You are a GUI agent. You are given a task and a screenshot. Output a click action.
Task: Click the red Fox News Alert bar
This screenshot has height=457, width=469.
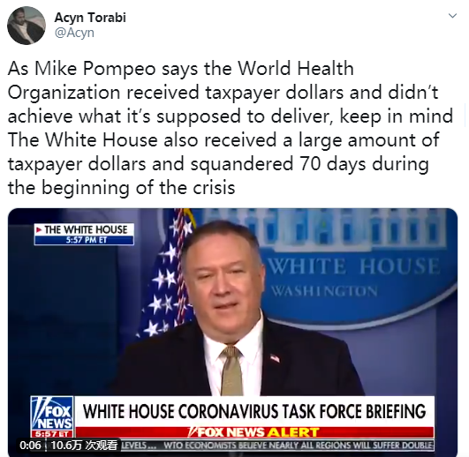[x=254, y=432]
